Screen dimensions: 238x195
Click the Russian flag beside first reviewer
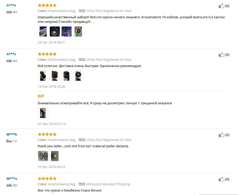click(9, 12)
